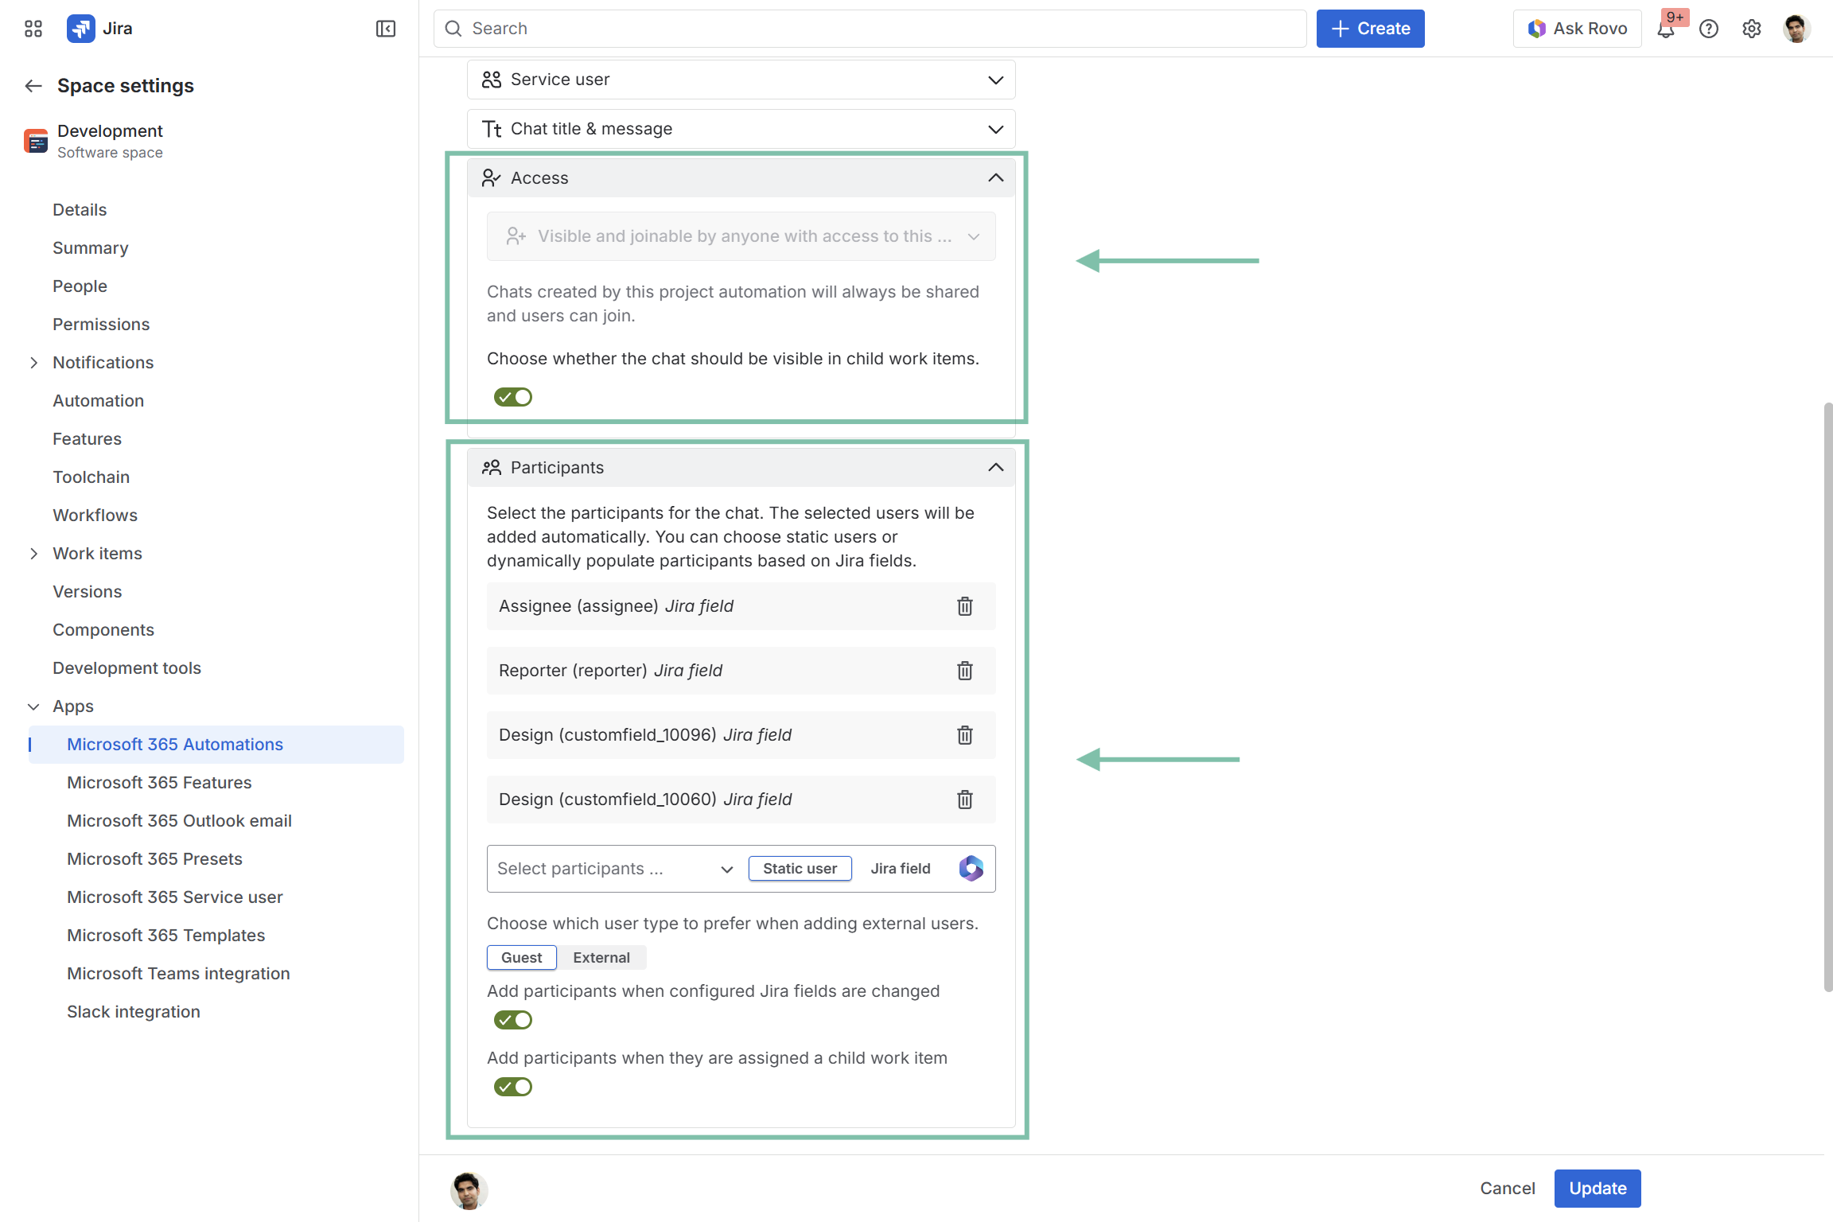Open the settings gear icon
Viewport: 1833px width, 1222px height.
pyautogui.click(x=1751, y=29)
